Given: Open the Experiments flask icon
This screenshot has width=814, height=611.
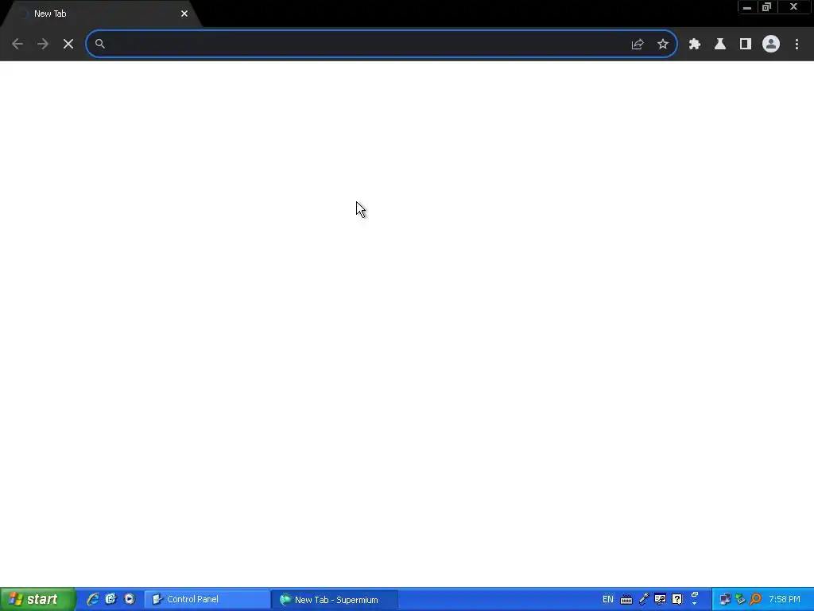Looking at the screenshot, I should pos(720,45).
